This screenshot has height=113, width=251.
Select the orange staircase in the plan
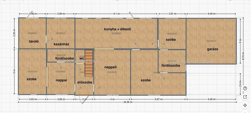click(89, 63)
